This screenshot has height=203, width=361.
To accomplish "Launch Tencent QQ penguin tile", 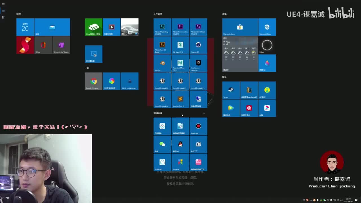I will click(180, 144).
